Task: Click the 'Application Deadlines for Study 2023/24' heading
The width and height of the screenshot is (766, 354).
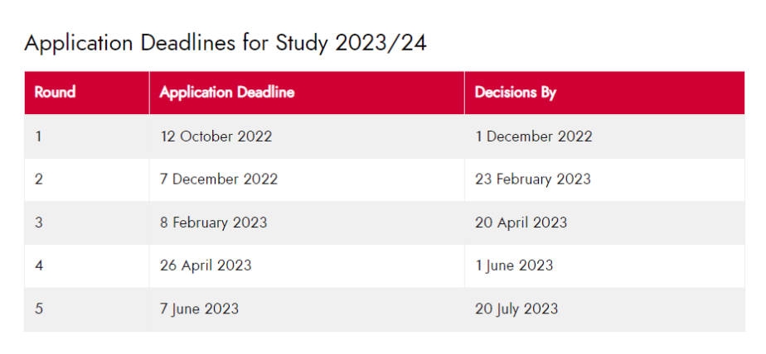Action: click(225, 44)
